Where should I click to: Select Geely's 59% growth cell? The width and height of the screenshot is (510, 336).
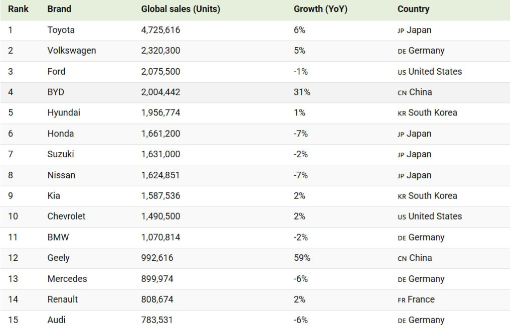click(x=302, y=258)
